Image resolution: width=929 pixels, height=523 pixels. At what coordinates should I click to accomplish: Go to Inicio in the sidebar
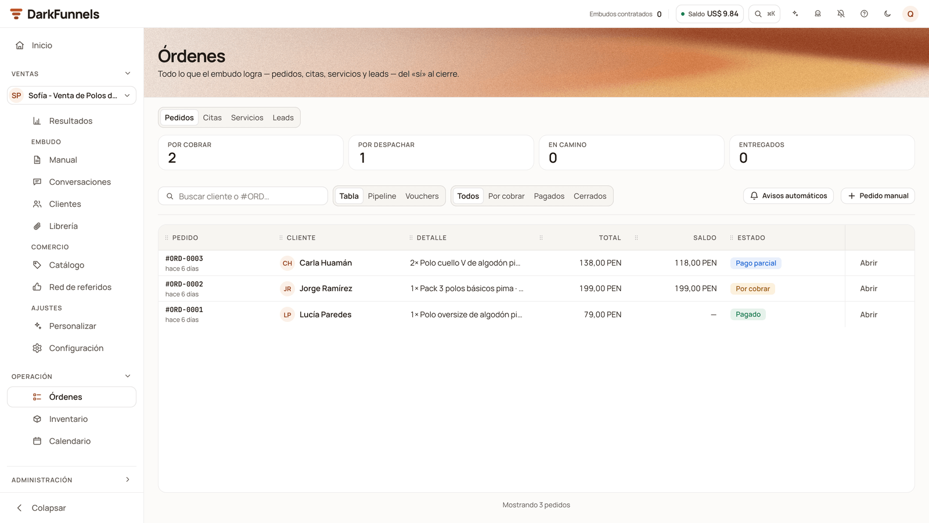pyautogui.click(x=71, y=45)
